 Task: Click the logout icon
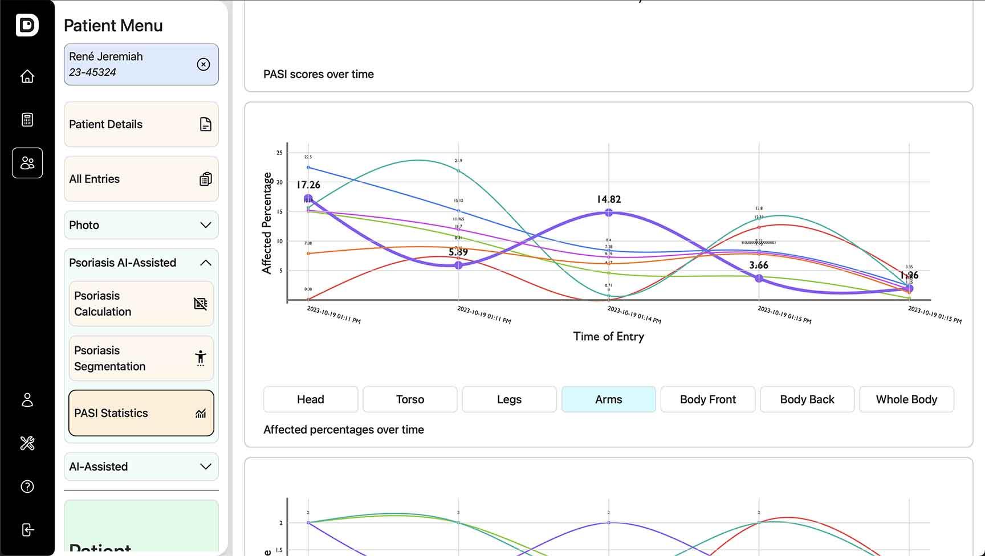point(27,530)
